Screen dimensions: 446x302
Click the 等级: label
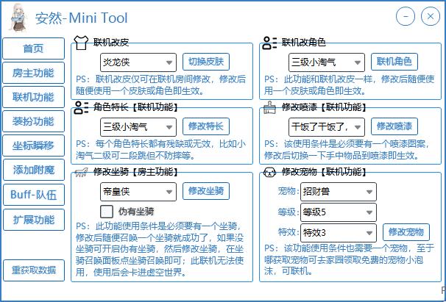click(x=289, y=212)
